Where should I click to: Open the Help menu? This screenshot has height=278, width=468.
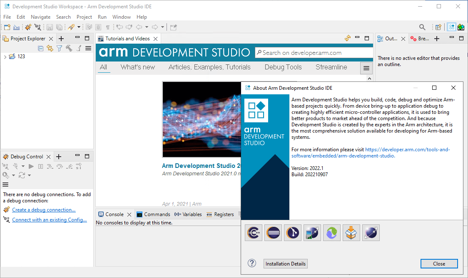click(x=142, y=17)
